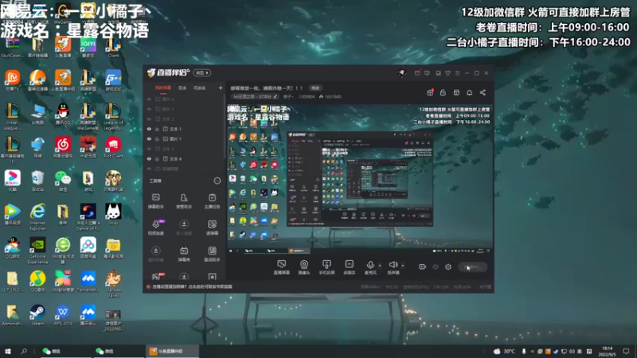
Task: Click the layer list scrollbar
Action: [225, 126]
